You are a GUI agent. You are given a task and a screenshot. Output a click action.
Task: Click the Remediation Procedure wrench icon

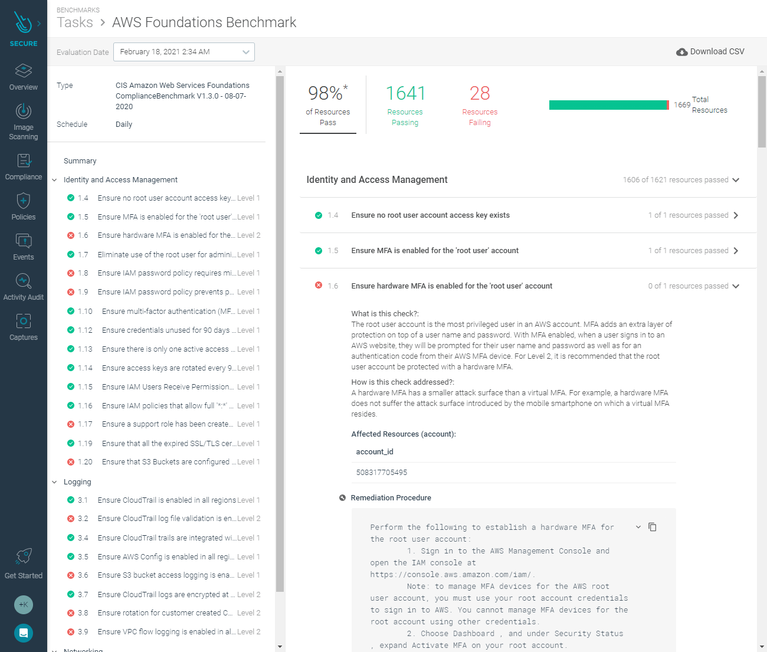pyautogui.click(x=342, y=498)
